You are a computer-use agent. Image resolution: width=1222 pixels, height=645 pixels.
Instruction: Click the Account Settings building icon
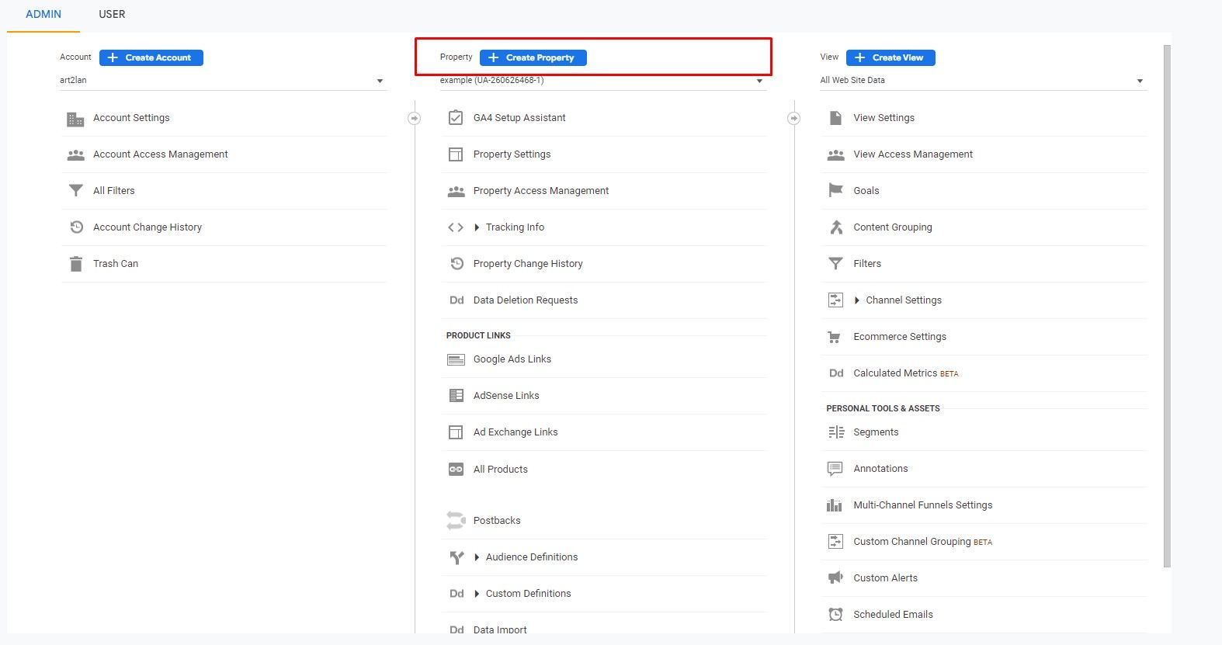tap(75, 119)
